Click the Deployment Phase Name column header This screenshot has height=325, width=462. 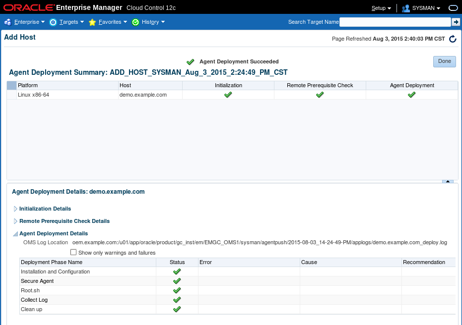(88, 263)
